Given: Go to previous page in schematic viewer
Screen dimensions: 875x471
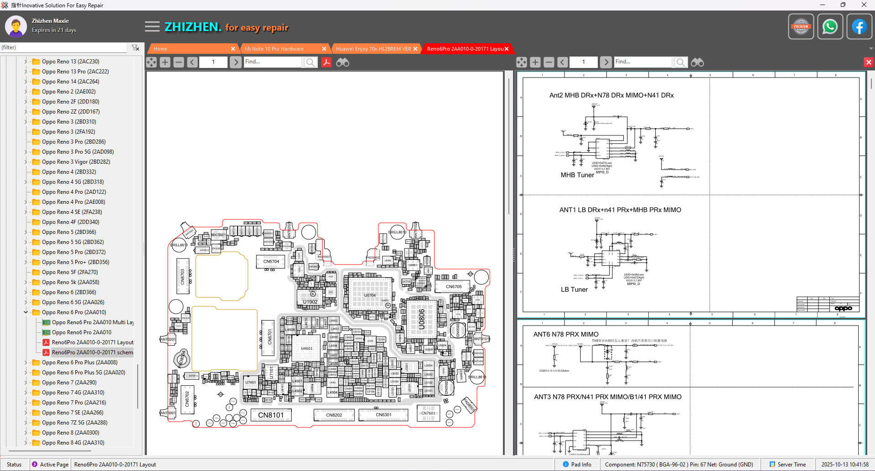Looking at the screenshot, I should 563,62.
